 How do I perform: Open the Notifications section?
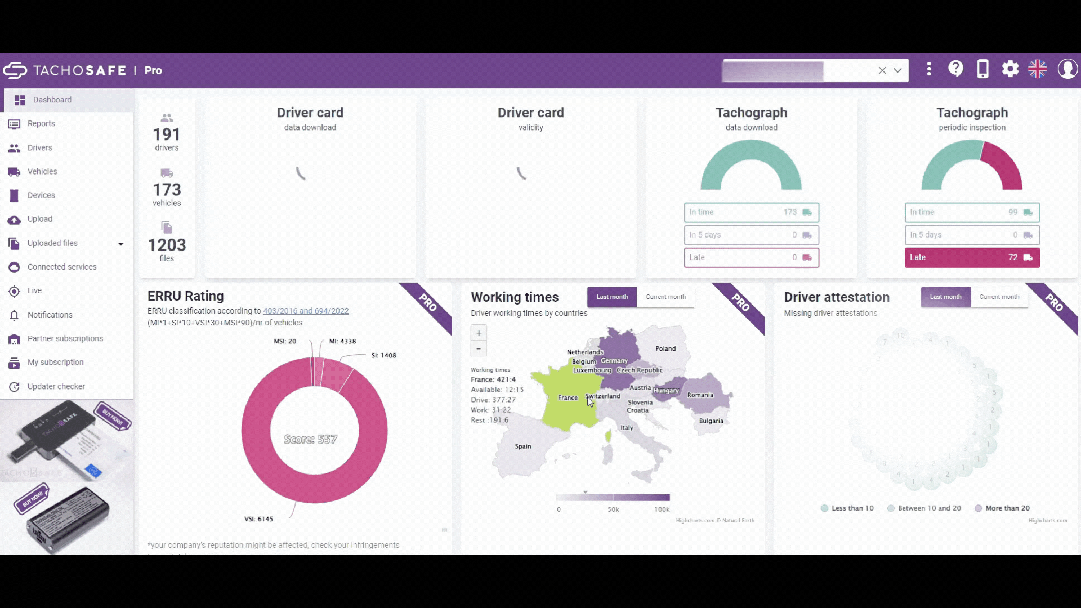pyautogui.click(x=50, y=314)
